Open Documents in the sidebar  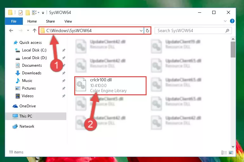point(29,65)
